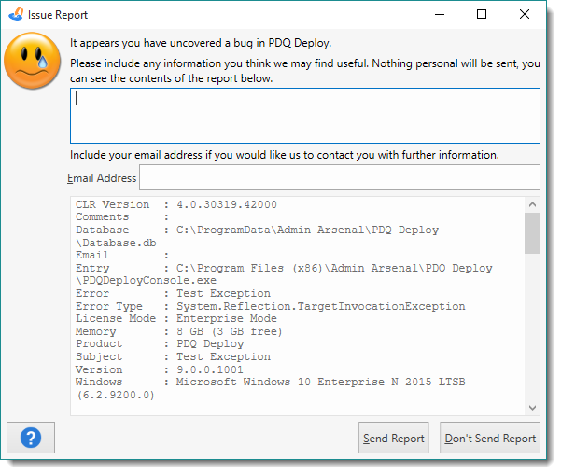Click the 'License Mode : Enterprise Mode' line

pos(176,318)
